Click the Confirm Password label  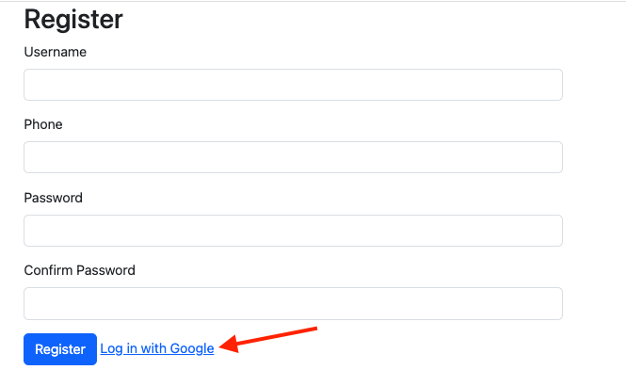(80, 270)
